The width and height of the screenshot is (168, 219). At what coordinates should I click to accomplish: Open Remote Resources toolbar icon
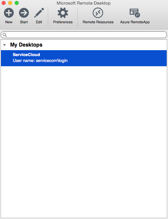pos(98,13)
